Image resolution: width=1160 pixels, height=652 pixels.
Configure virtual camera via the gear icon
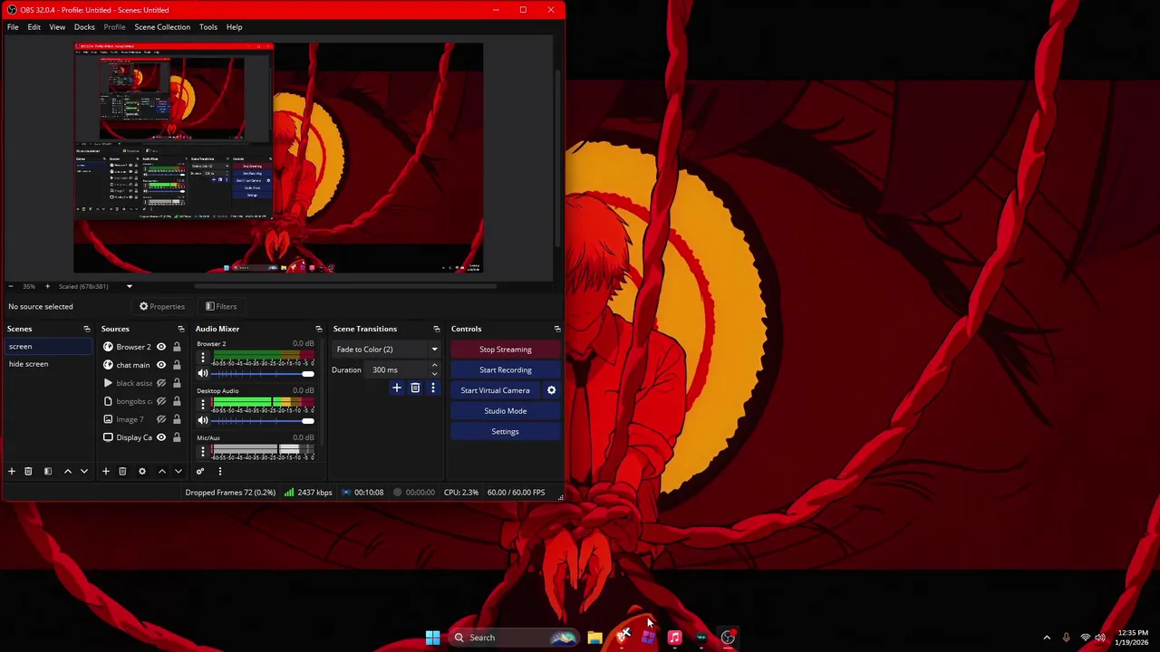[551, 390]
